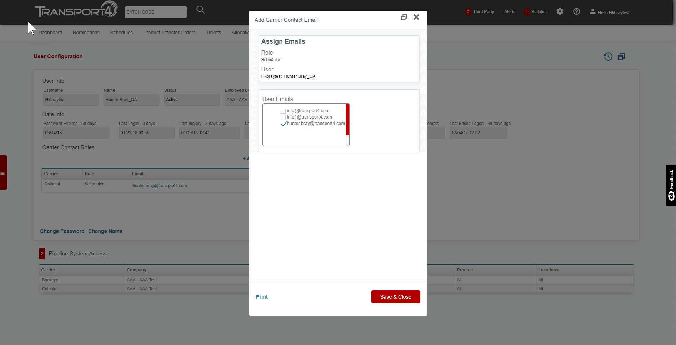676x345 pixels.
Task: Open the help question mark icon
Action: tap(576, 11)
